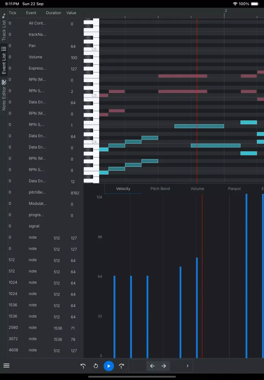Image resolution: width=264 pixels, height=380 pixels.
Task: Start playback with the blue play button
Action: tap(109, 366)
